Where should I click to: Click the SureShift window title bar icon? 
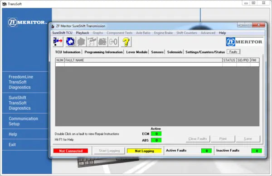pyautogui.click(x=53, y=26)
